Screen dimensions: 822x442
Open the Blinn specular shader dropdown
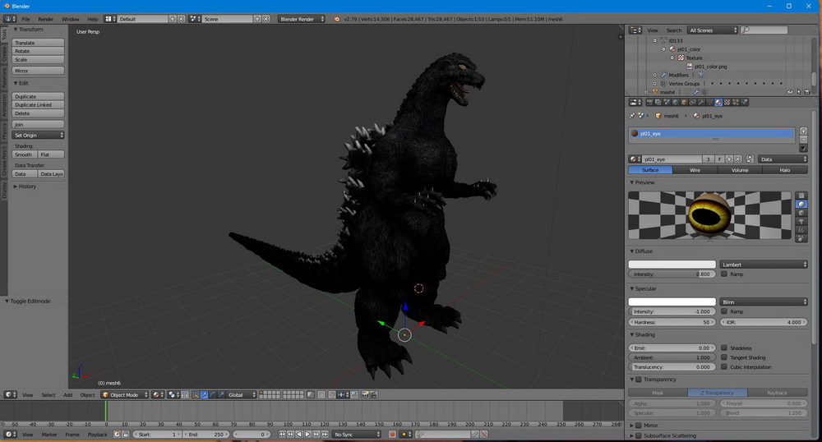[764, 302]
